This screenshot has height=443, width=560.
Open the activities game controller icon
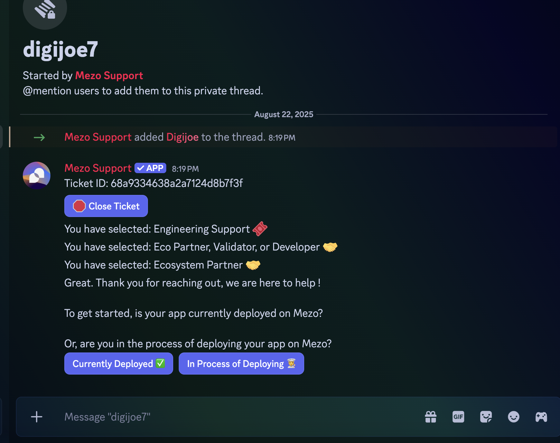tap(541, 417)
